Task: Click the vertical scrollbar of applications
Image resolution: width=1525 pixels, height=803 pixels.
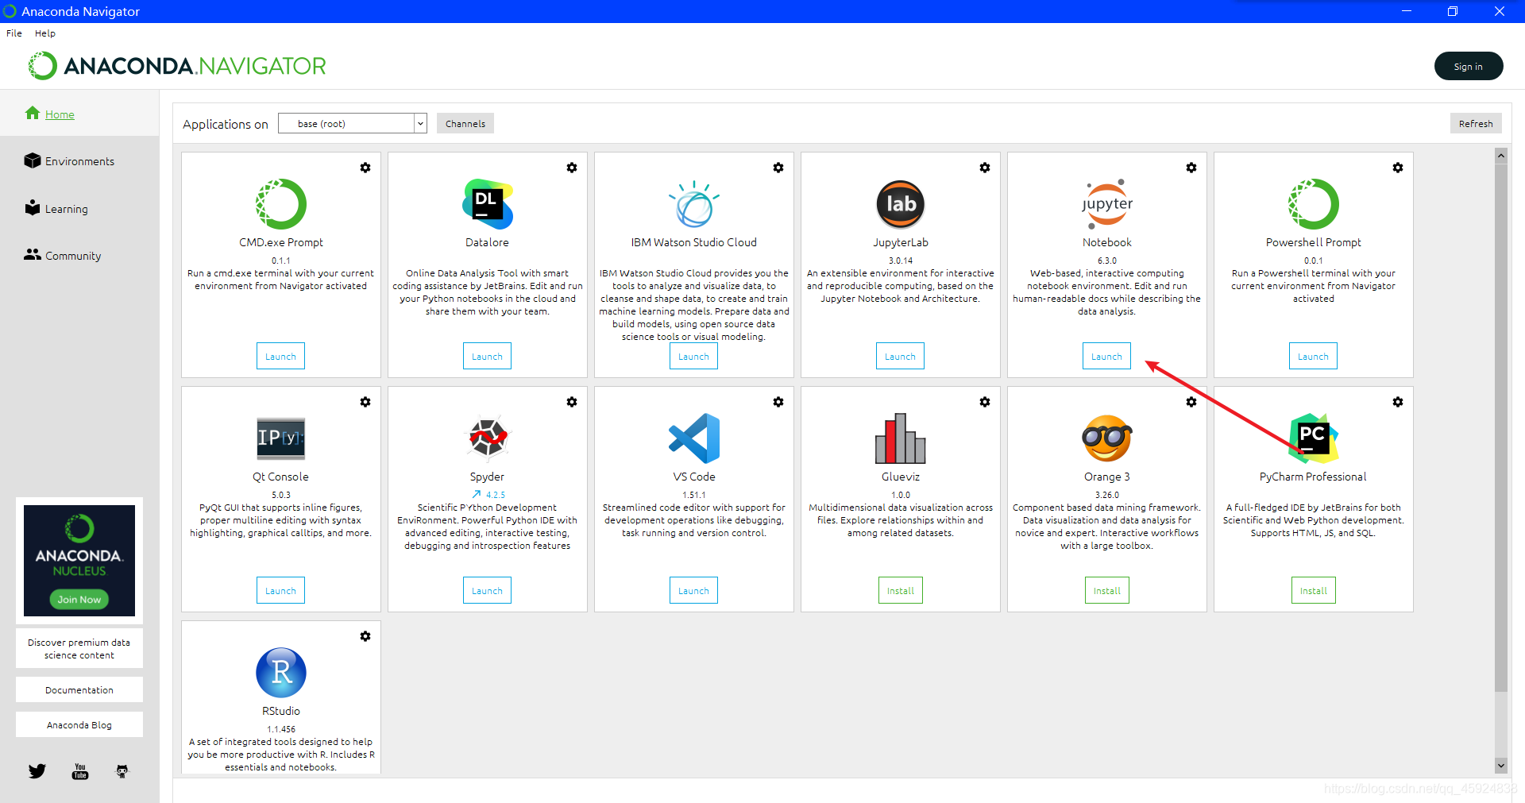Action: point(1501,427)
